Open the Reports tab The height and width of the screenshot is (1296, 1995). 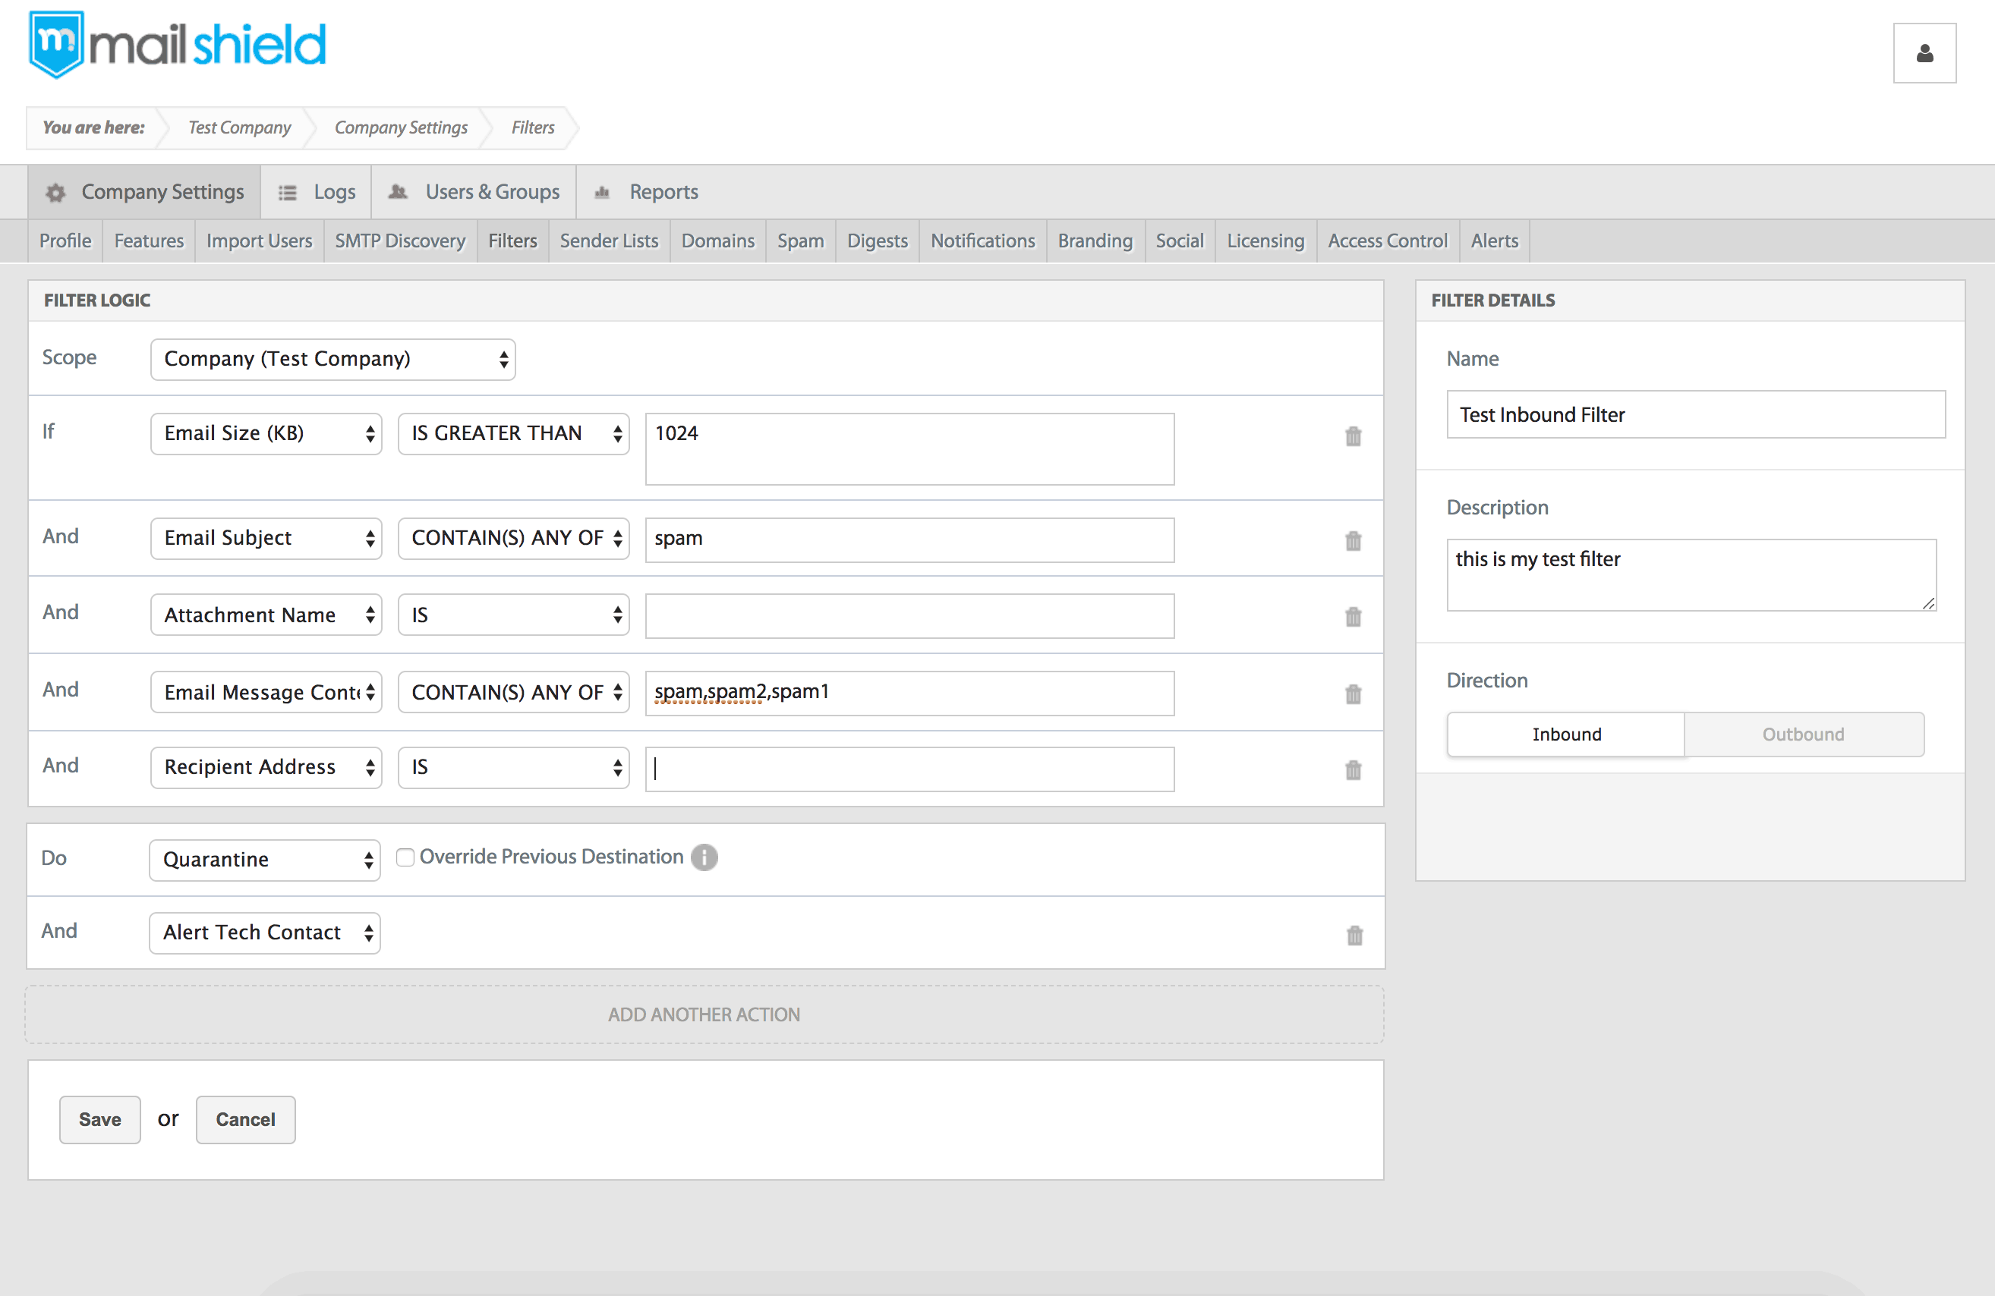(645, 192)
